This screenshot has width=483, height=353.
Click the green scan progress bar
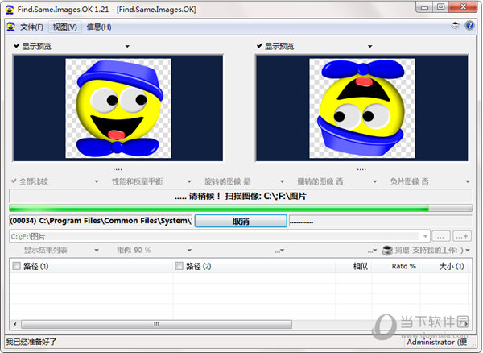(x=241, y=208)
